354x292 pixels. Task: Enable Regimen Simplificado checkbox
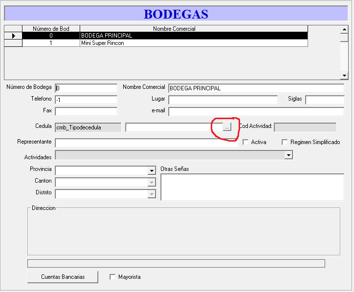tap(285, 143)
